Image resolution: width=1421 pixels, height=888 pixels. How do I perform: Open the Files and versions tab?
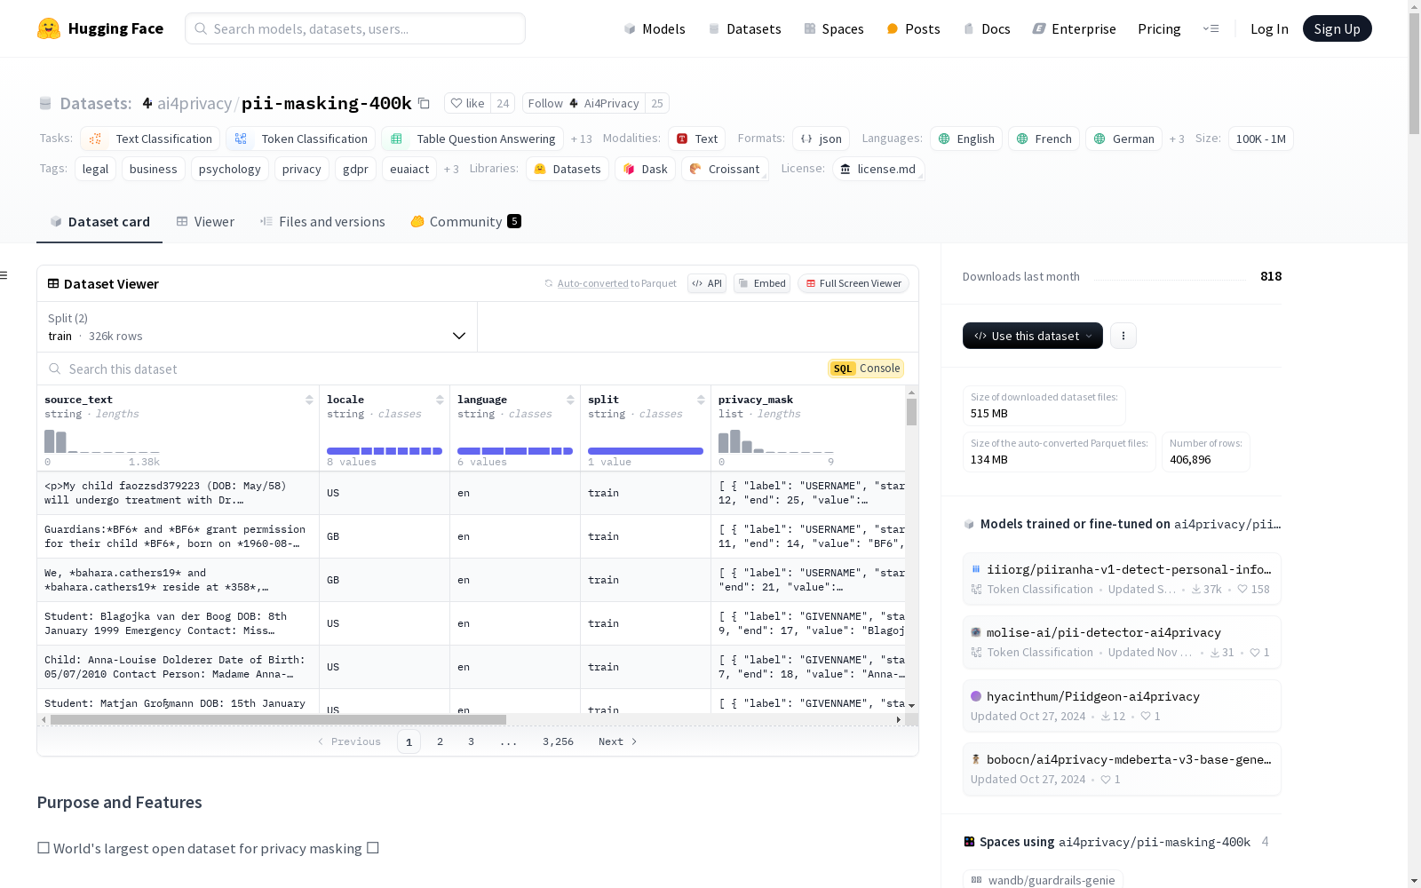coord(322,222)
